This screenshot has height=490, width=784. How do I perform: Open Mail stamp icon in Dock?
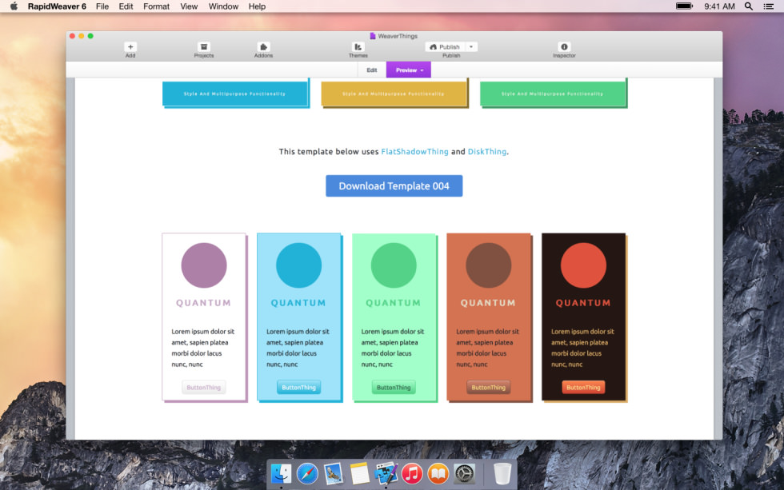(x=333, y=473)
